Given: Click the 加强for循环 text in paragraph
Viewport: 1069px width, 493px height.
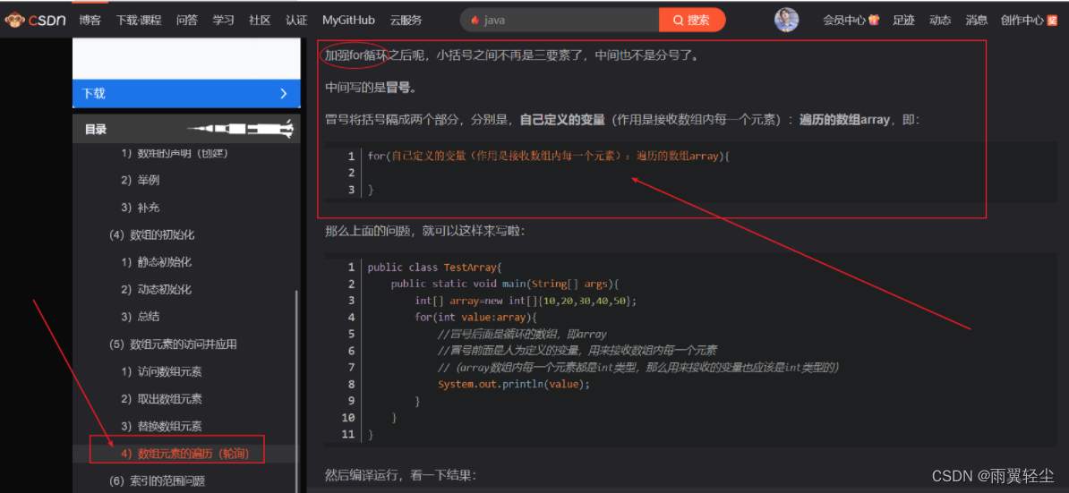Looking at the screenshot, I should (x=355, y=55).
